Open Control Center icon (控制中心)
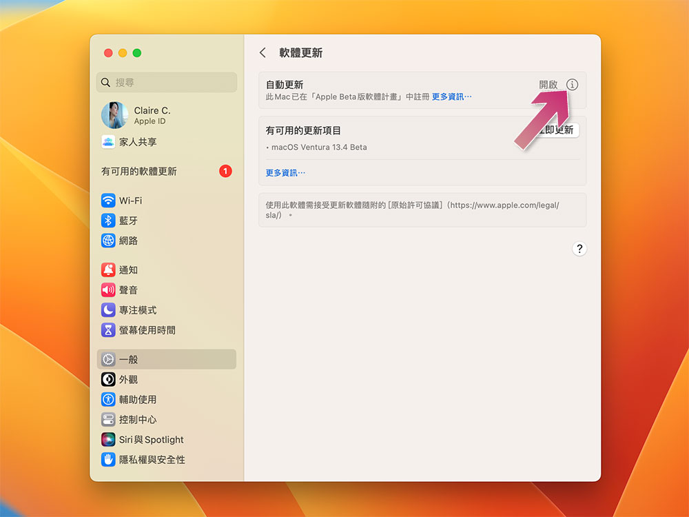689x517 pixels. pos(108,419)
